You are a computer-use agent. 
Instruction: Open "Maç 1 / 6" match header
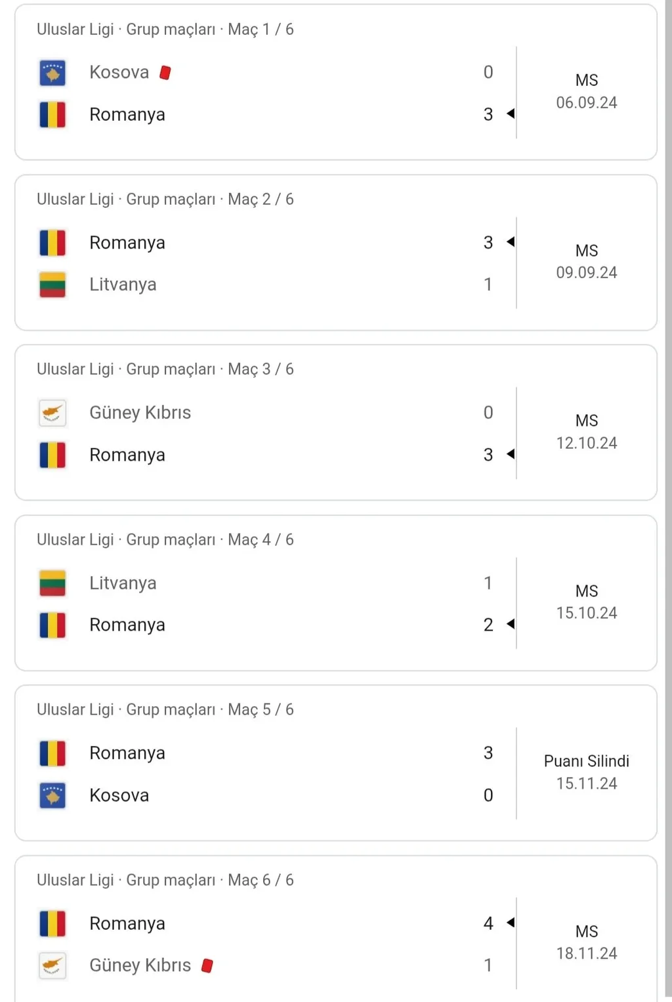click(165, 30)
